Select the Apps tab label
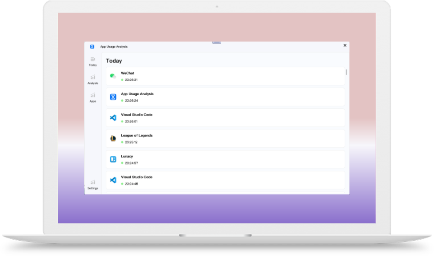 tap(93, 102)
